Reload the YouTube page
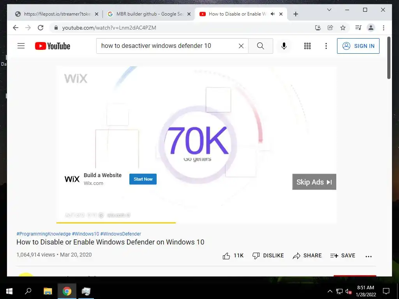399x299 pixels. [x=41, y=28]
